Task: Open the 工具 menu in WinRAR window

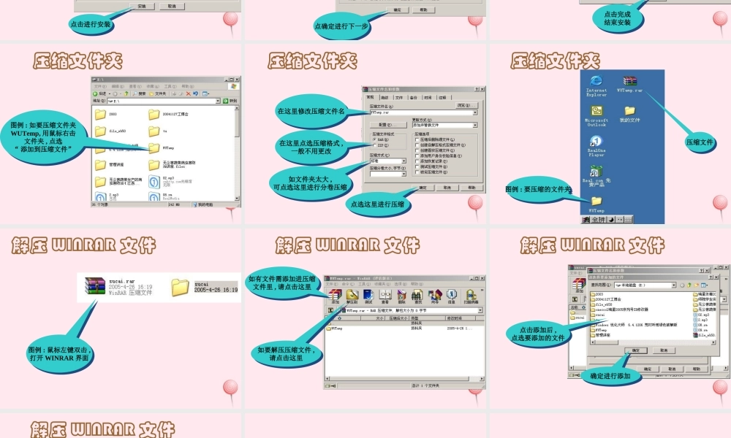Action: [365, 284]
